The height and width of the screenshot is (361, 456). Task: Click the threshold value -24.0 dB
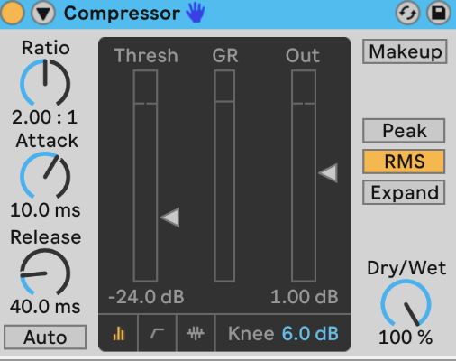click(146, 297)
